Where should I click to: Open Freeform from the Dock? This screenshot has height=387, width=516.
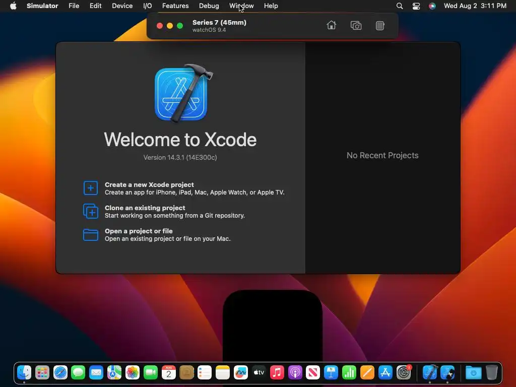(x=241, y=372)
